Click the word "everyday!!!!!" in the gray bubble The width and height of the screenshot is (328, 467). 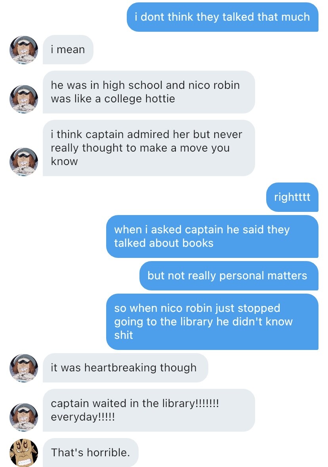[x=82, y=417]
